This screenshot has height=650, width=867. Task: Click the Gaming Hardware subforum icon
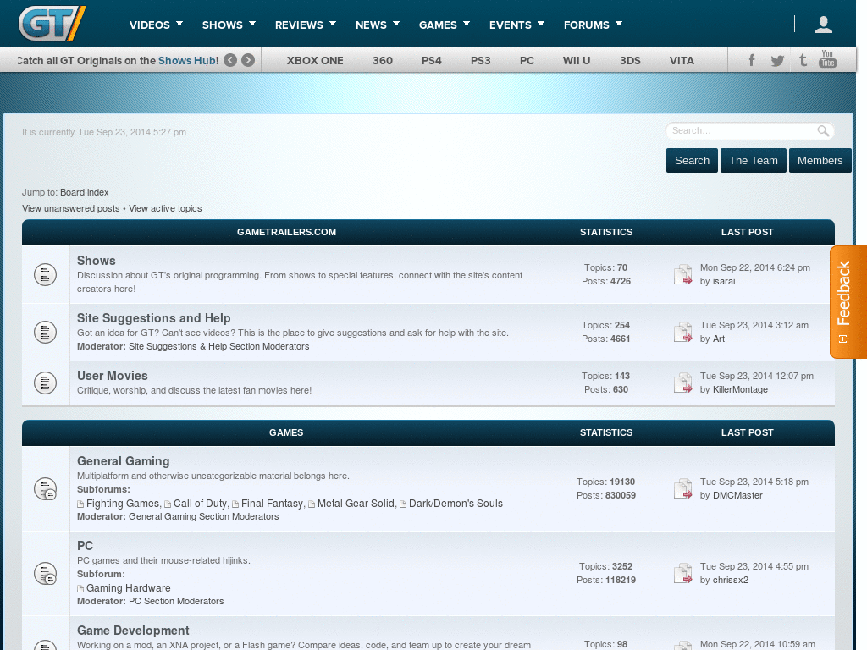coord(80,589)
